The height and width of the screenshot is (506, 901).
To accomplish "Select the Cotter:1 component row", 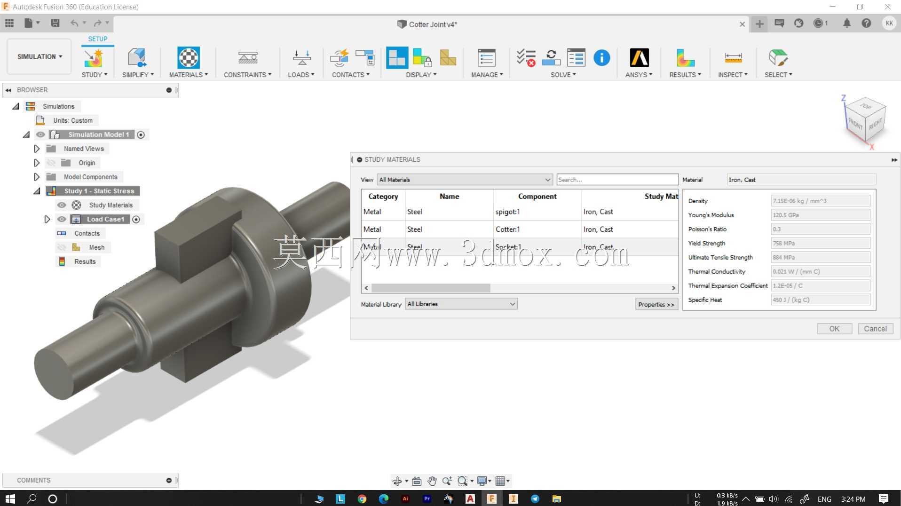I will pos(519,229).
